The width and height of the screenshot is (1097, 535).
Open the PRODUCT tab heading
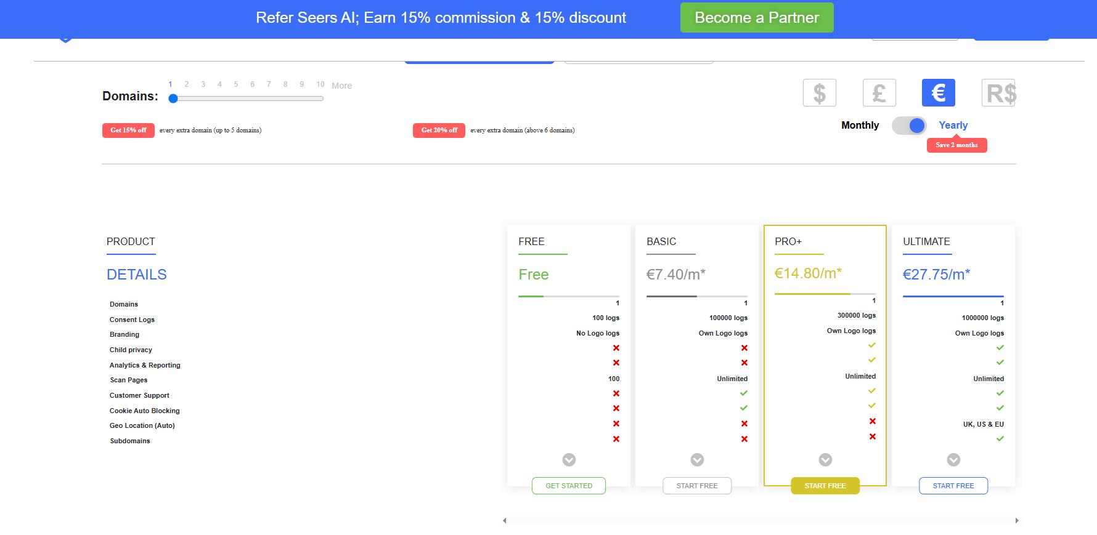(x=131, y=241)
